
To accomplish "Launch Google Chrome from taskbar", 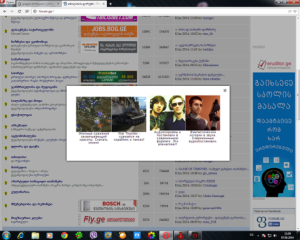I will click(x=64, y=235).
